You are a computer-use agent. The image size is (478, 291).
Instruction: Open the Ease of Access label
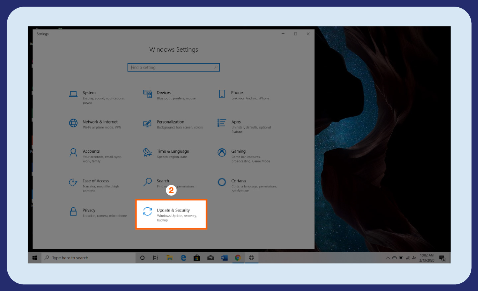(x=96, y=181)
